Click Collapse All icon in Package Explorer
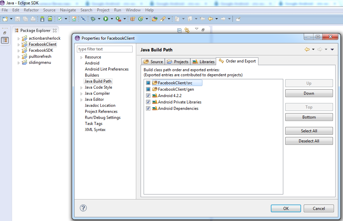Screen dimensions: 343x221 (x=179, y=31)
